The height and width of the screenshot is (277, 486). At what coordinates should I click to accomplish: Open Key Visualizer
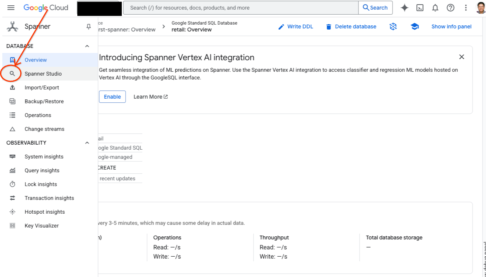click(41, 226)
